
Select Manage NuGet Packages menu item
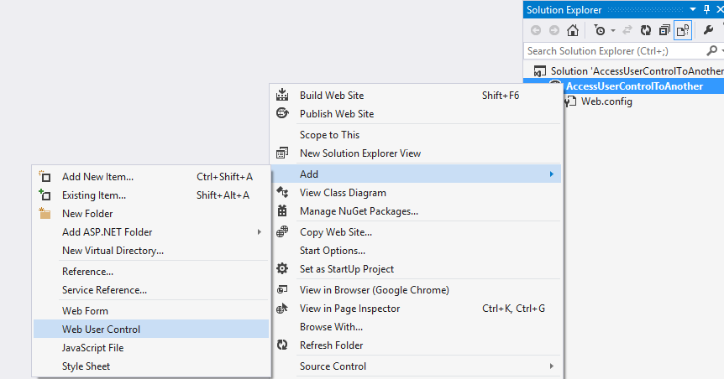(359, 211)
